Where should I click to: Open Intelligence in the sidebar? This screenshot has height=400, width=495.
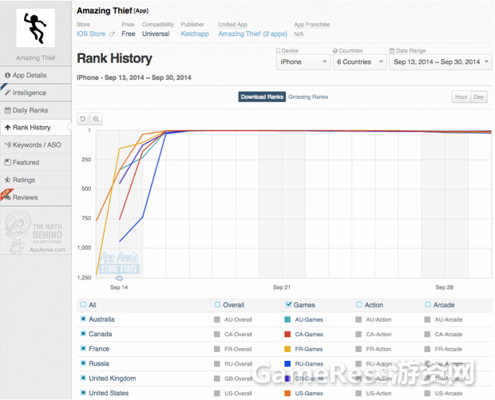(36, 93)
